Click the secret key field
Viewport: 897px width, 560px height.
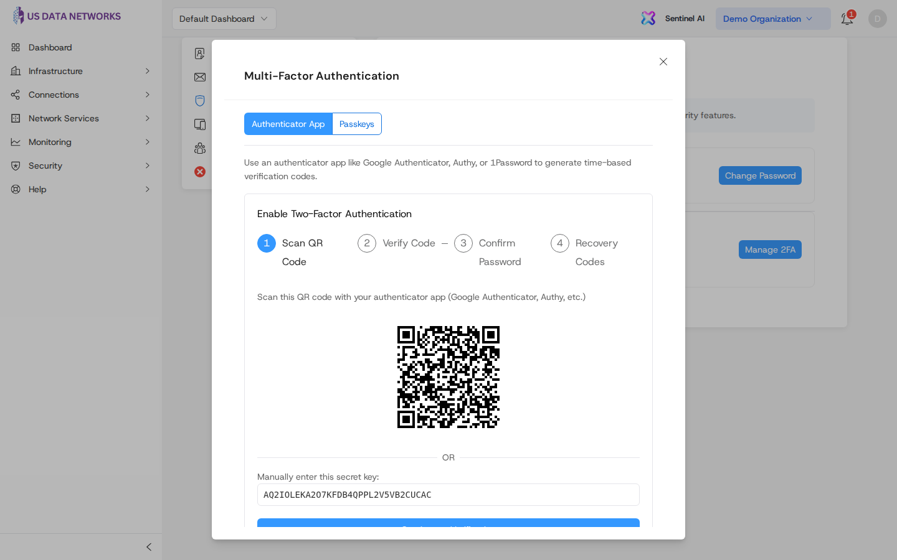(448, 495)
